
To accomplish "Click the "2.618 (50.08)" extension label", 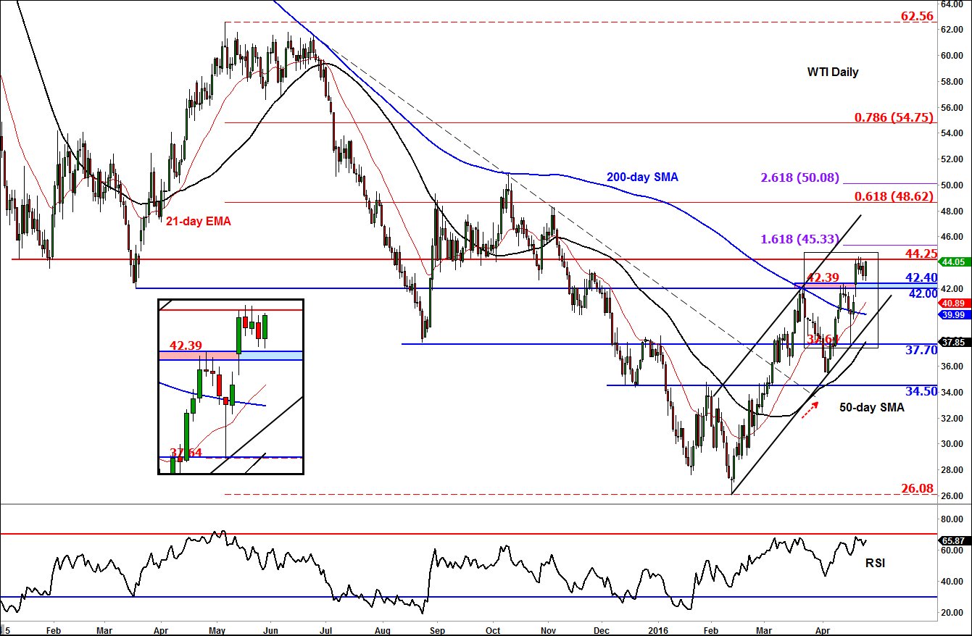I will (x=799, y=177).
